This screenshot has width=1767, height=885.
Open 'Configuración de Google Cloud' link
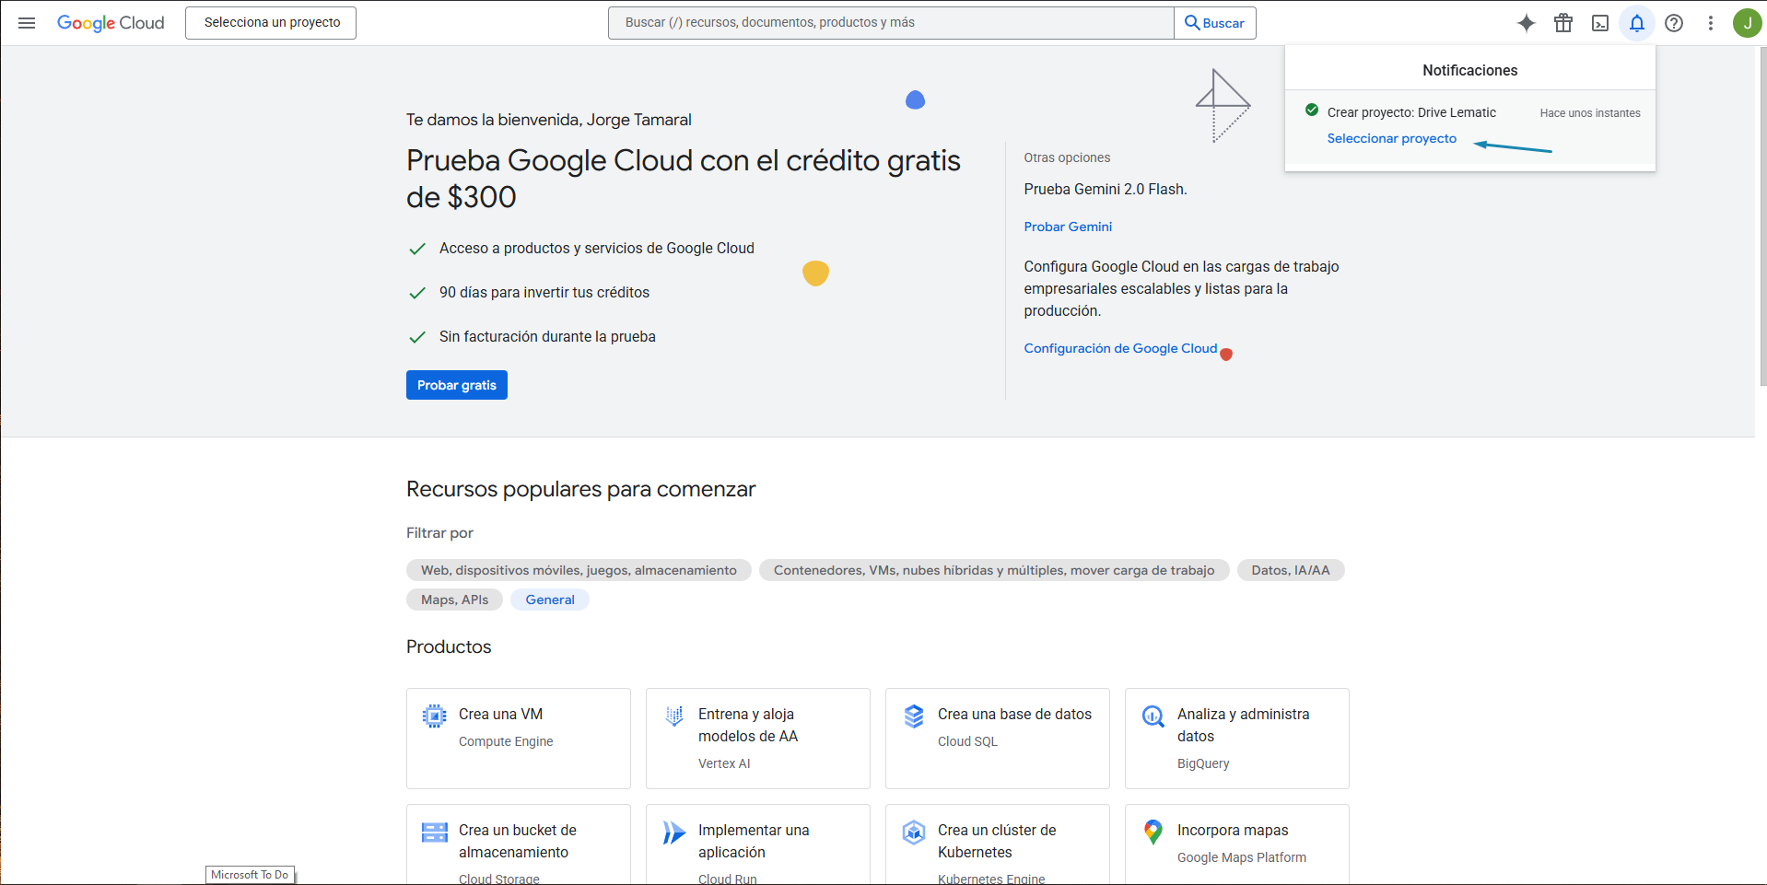[x=1120, y=348]
